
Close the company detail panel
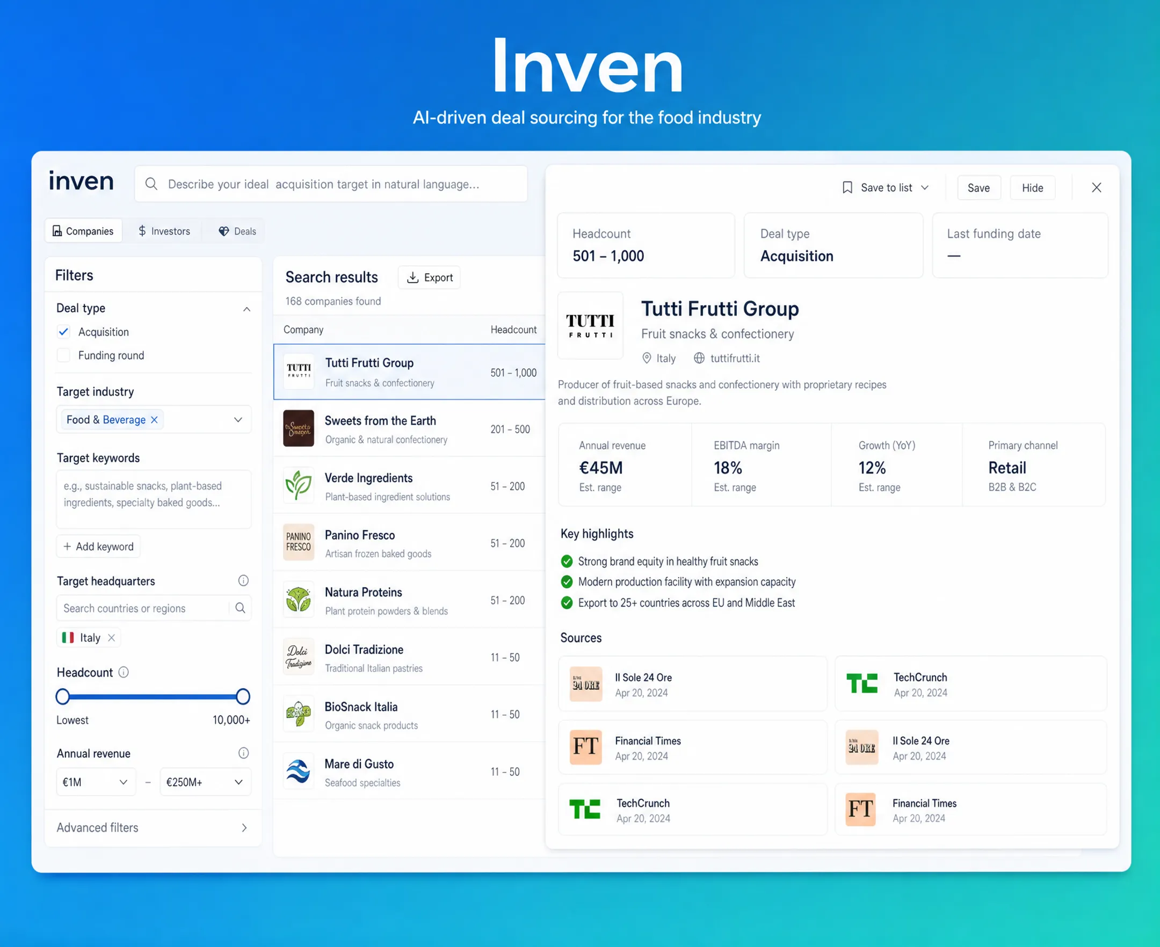1096,188
